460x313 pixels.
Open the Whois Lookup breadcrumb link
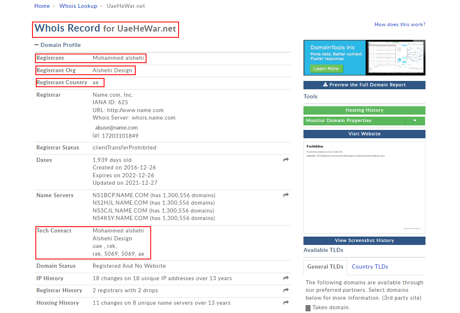(78, 6)
